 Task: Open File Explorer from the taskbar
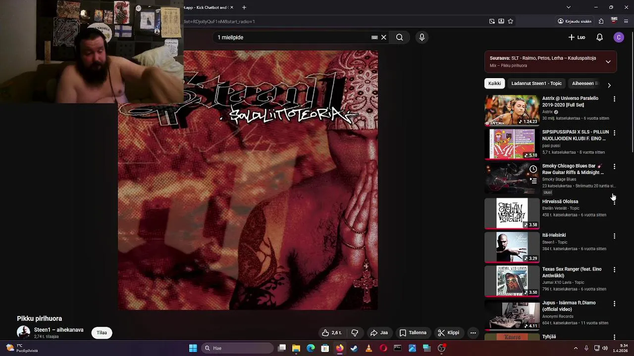point(296,348)
